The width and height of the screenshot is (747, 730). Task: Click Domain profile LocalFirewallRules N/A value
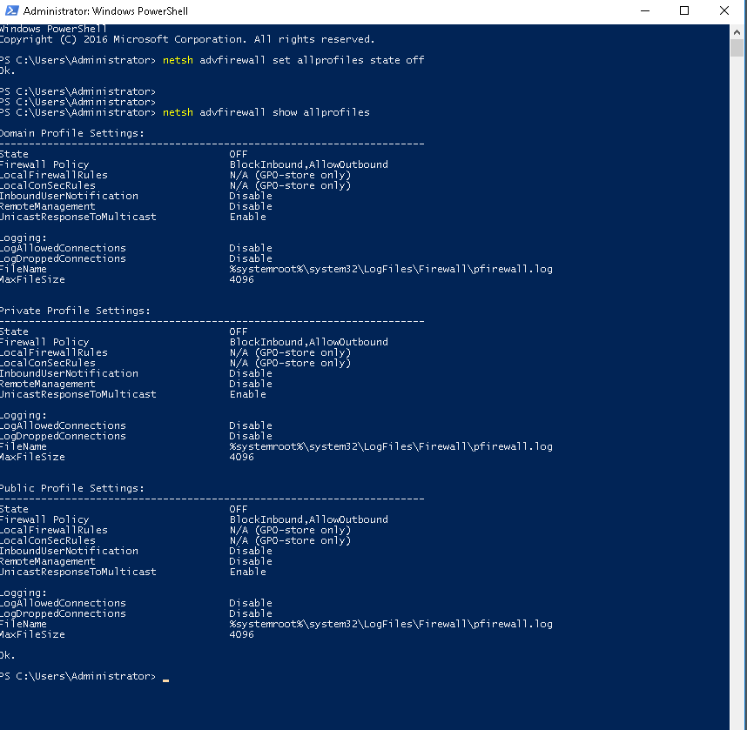(290, 175)
